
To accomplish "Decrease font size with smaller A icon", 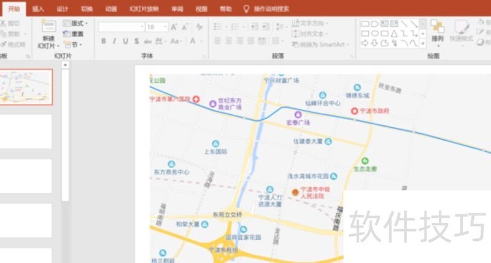I will 185,27.
